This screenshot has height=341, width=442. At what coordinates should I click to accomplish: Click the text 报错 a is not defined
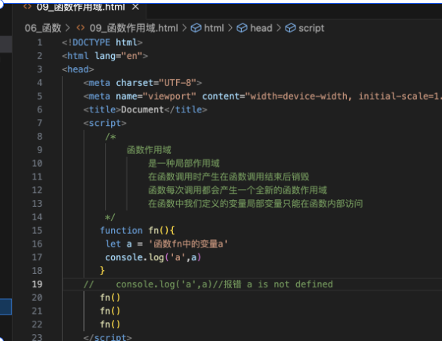click(x=278, y=284)
